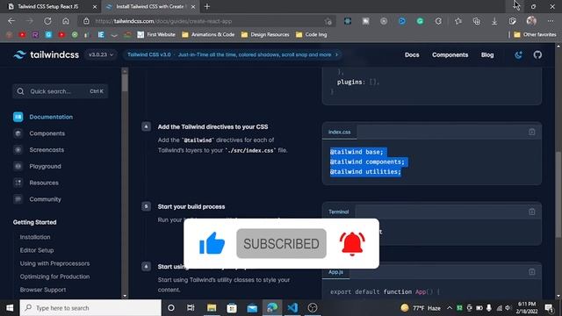Show hidden system tray icons
This screenshot has width=562, height=316.
(x=450, y=308)
